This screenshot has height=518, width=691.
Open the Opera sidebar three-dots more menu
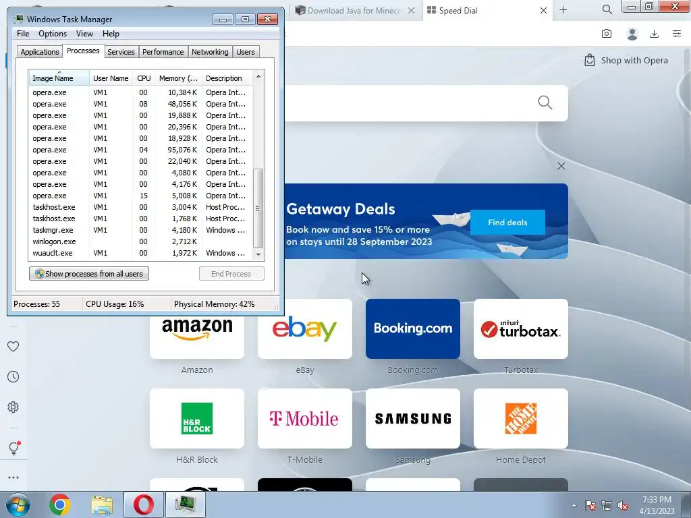(13, 478)
